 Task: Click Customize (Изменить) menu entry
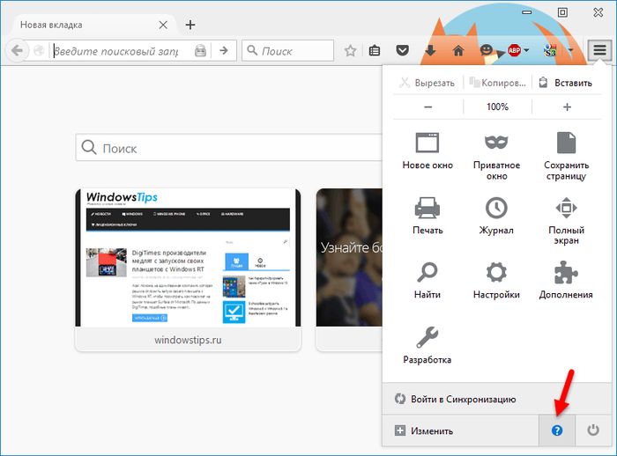click(x=426, y=430)
